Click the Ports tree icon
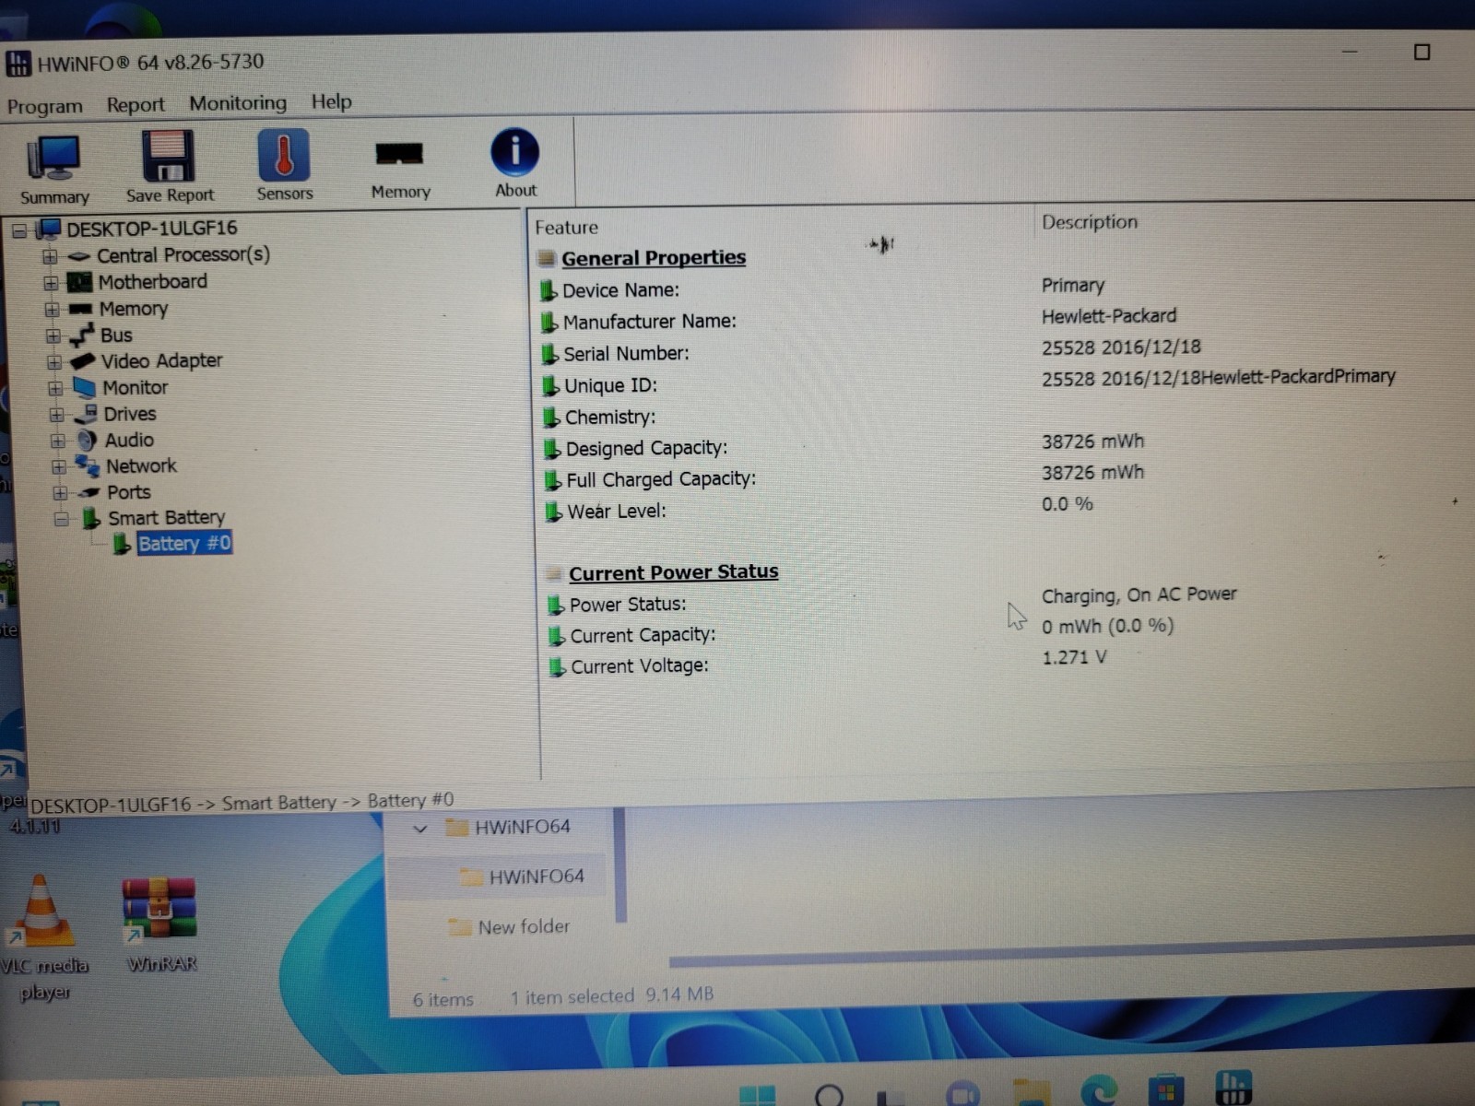The height and width of the screenshot is (1106, 1475). 90,493
